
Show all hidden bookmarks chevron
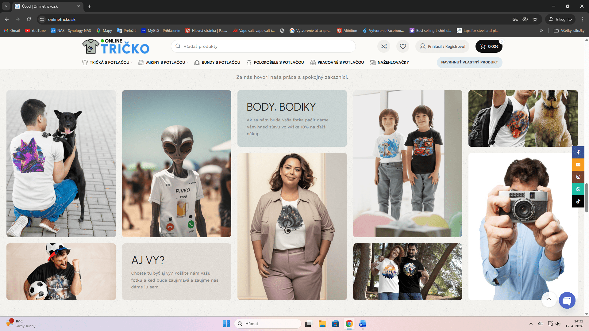pyautogui.click(x=541, y=31)
